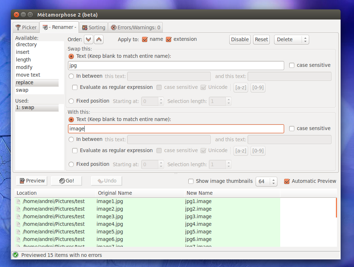Uncheck the extension Apply to checkbox
This screenshot has height=267, width=354.
(x=169, y=39)
